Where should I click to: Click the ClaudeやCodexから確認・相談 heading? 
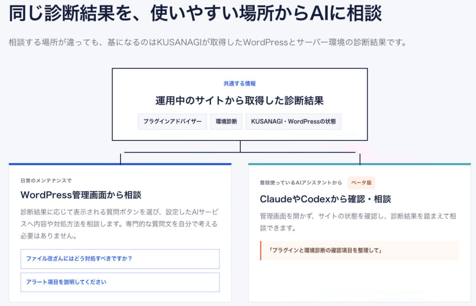[x=325, y=199]
